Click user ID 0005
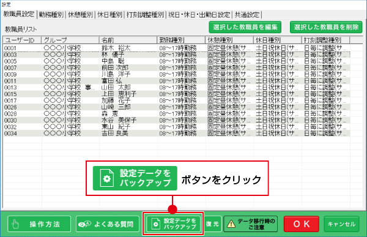This screenshot has height=237, width=367. [x=10, y=61]
